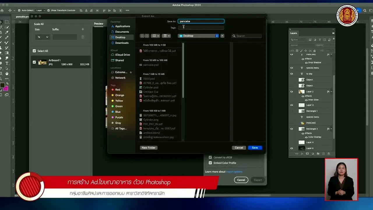Disable the Embed Color Profile checkbox
Viewport: 373px width, 210px height.
(x=210, y=163)
